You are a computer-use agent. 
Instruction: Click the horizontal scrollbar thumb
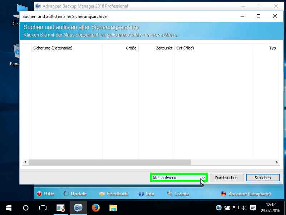point(110,162)
